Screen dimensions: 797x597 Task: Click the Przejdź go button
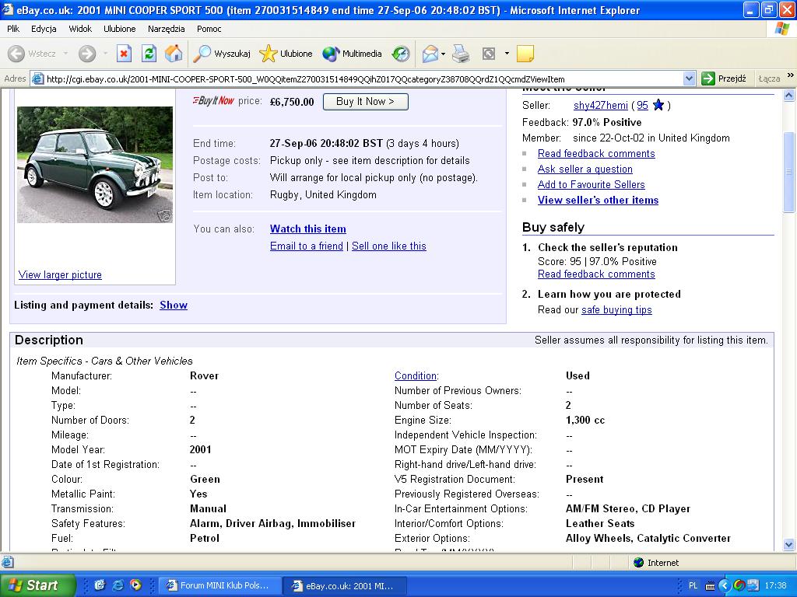tap(724, 79)
